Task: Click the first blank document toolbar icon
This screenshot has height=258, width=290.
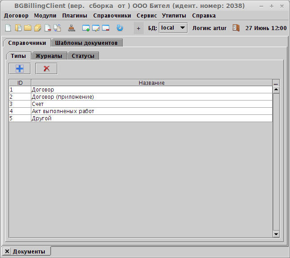Action: pyautogui.click(x=8, y=28)
